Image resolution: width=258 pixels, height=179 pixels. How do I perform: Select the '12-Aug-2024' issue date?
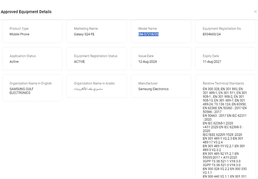[x=147, y=62]
